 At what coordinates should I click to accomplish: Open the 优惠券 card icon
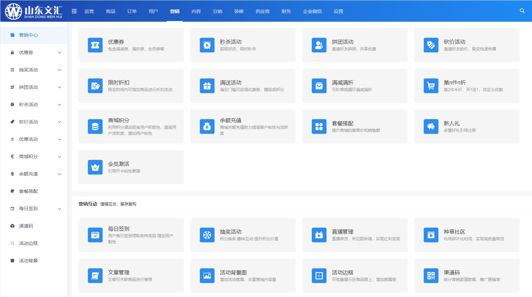[x=95, y=45]
